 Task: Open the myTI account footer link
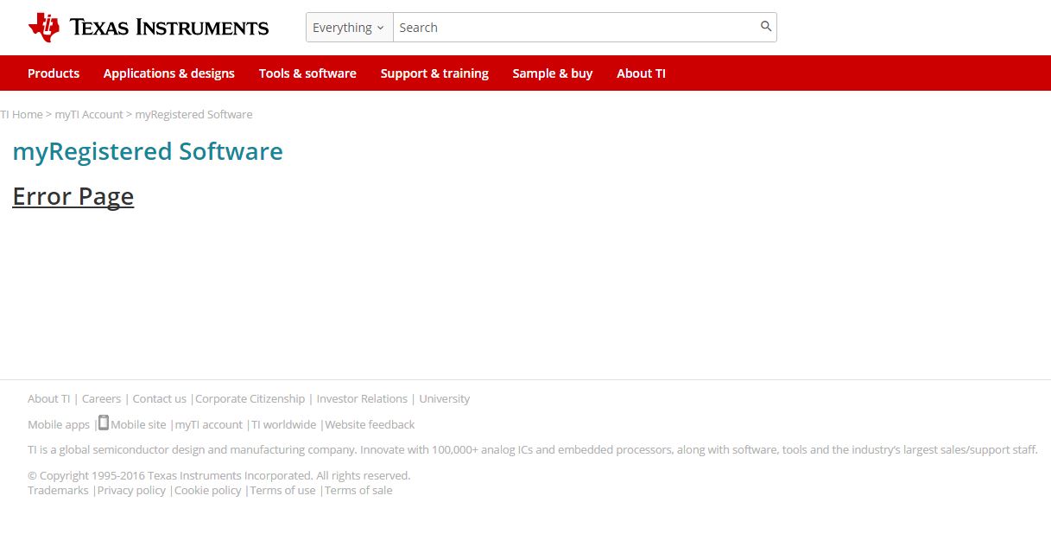click(x=209, y=424)
